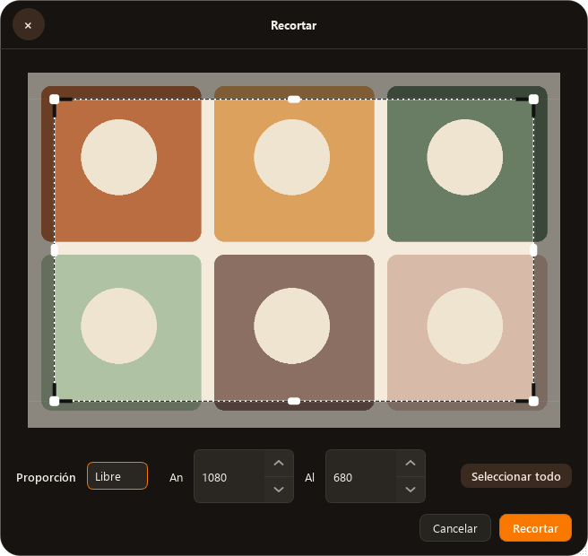Click the circle in the yellow-ochre tile
This screenshot has width=588, height=556.
point(291,157)
